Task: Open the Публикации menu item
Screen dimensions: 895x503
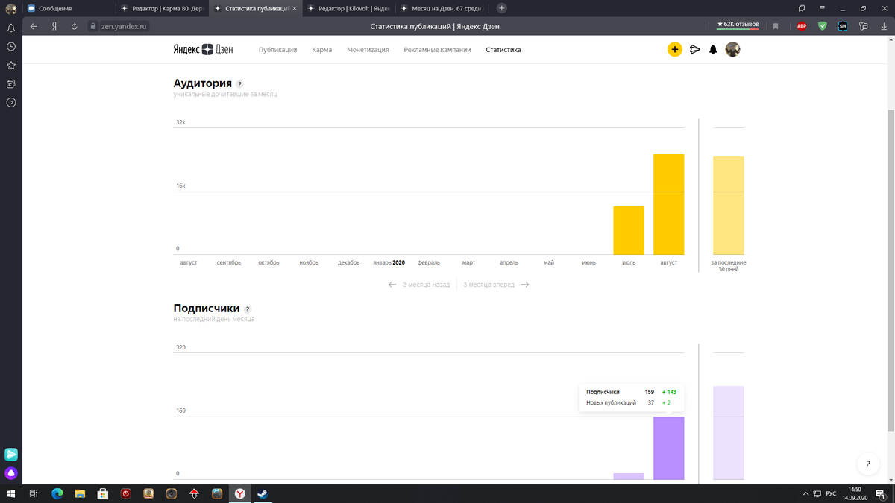Action: tap(277, 50)
